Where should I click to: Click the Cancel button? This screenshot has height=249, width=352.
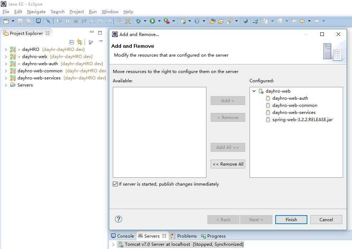click(326, 220)
